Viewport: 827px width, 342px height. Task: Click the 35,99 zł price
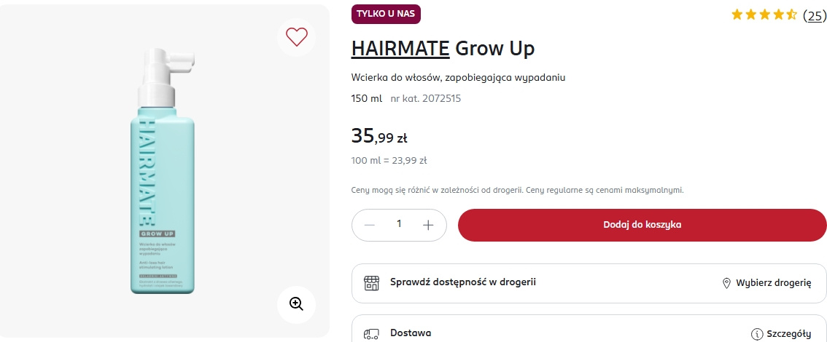[379, 136]
